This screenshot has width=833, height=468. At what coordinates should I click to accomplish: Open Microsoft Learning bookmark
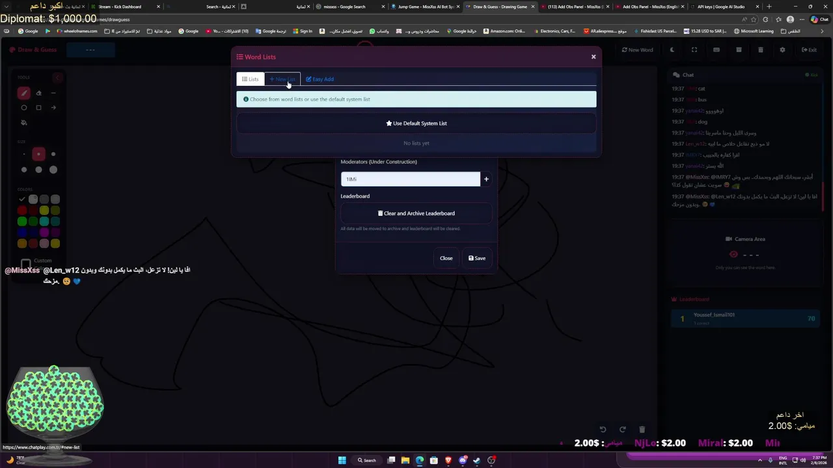pyautogui.click(x=754, y=31)
